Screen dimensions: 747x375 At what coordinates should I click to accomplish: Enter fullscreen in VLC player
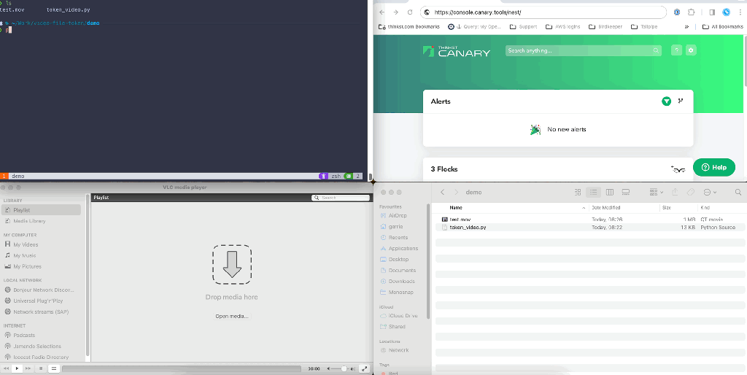[x=365, y=368]
